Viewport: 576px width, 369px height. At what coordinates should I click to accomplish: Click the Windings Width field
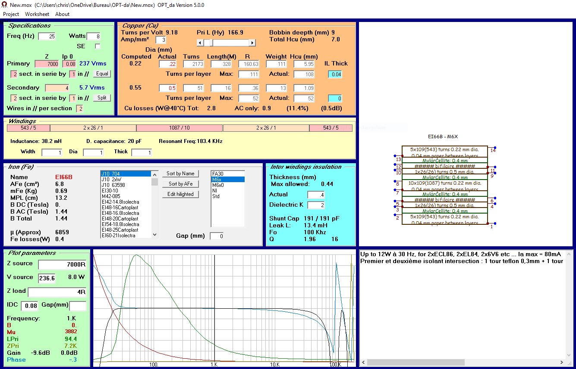point(52,152)
